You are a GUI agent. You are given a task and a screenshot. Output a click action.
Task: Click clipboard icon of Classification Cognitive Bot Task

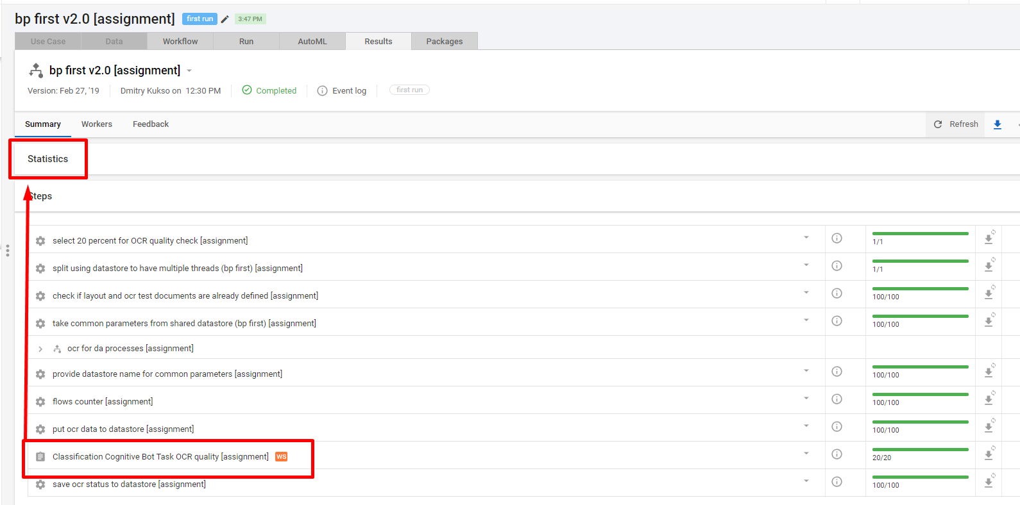pos(40,457)
